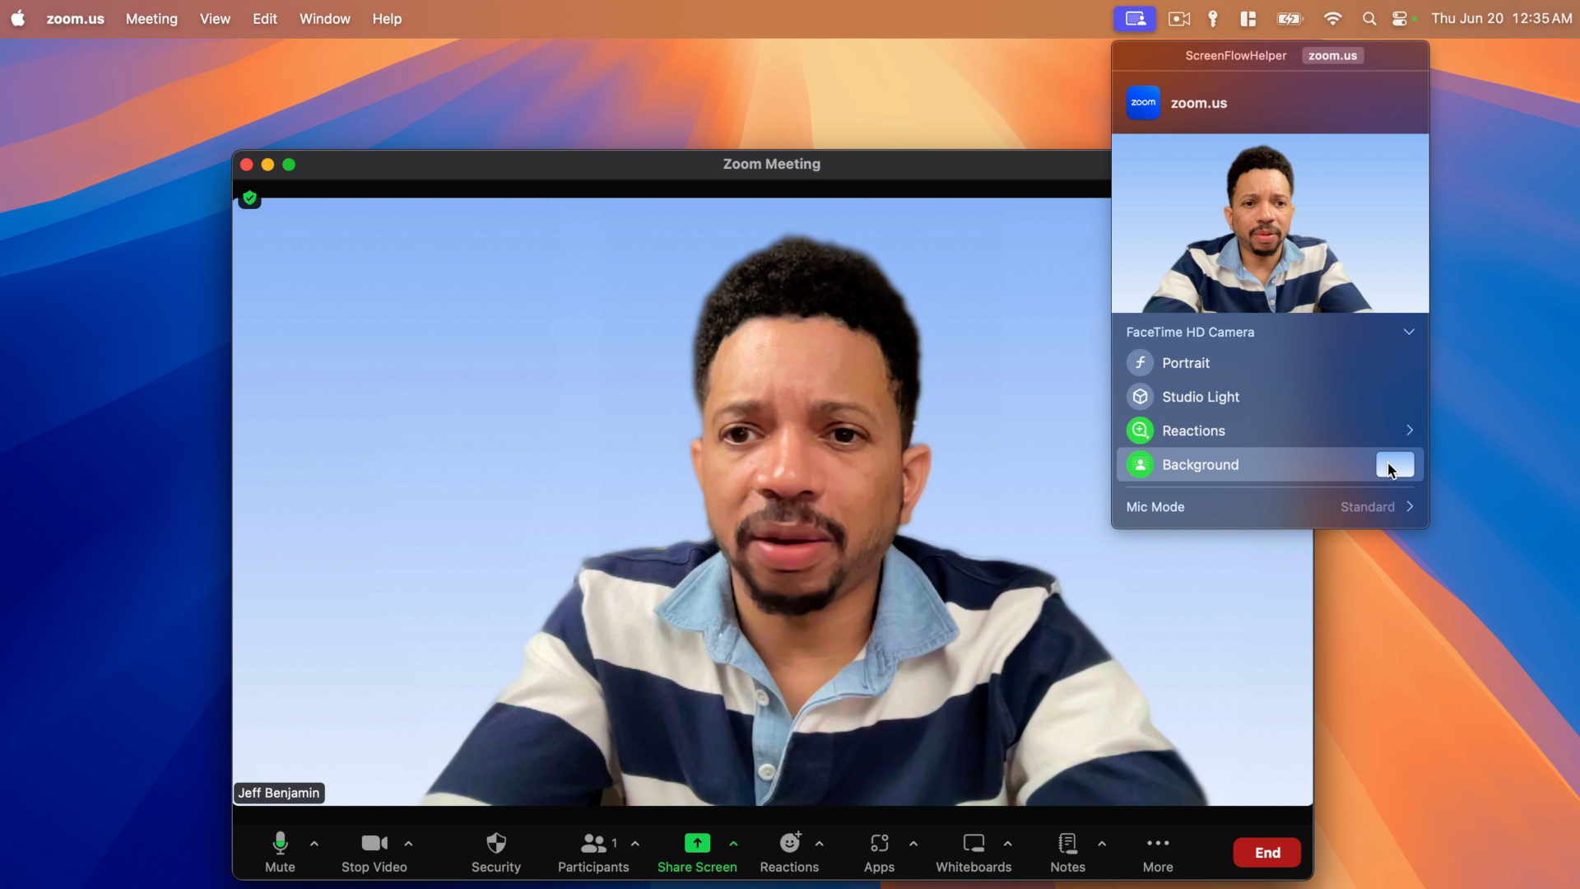This screenshot has height=889, width=1580.
Task: Collapse the FaceTime HD Camera section
Action: tap(1408, 332)
